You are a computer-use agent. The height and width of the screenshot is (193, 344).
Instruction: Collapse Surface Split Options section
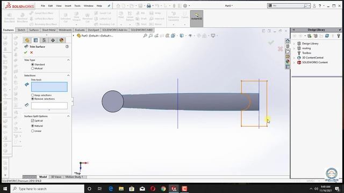click(68, 116)
